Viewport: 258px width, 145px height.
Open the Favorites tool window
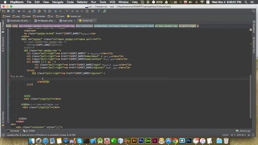pyautogui.click(x=3, y=119)
